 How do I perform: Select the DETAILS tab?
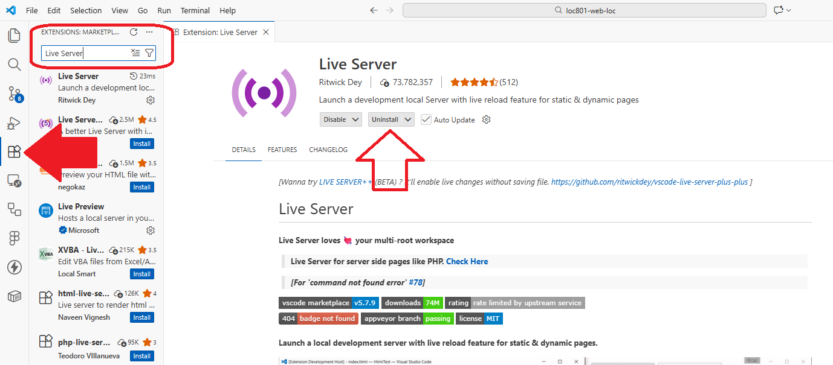(x=244, y=150)
